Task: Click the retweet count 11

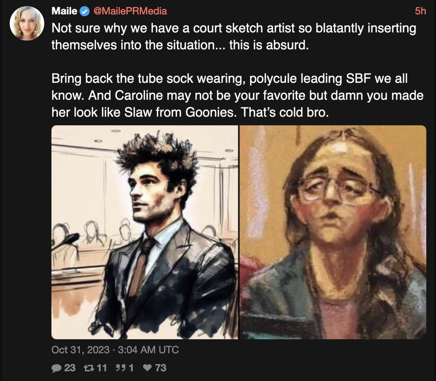Action: click(102, 368)
